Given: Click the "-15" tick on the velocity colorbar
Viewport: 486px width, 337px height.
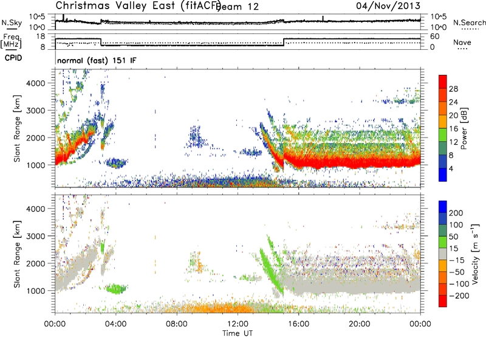Looking at the screenshot, I should point(456,260).
